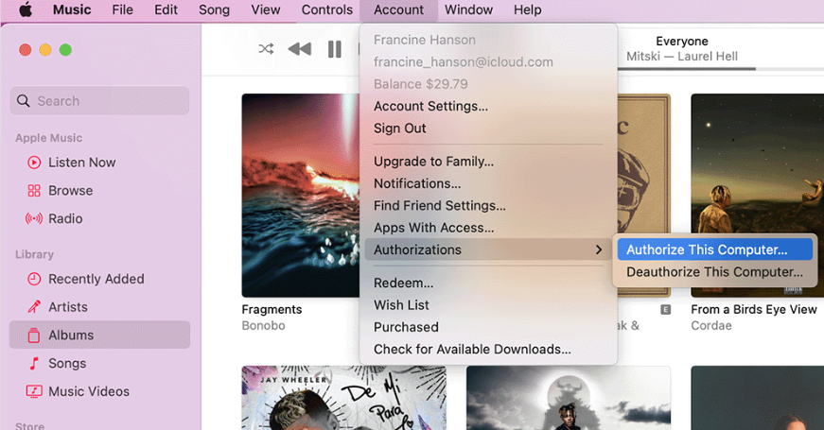This screenshot has width=824, height=430.
Task: Open the Window menu
Action: pyautogui.click(x=468, y=9)
